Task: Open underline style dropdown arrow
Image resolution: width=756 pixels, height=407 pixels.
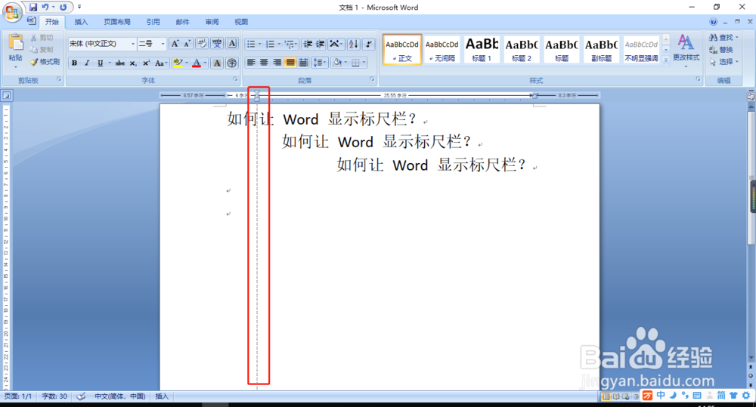Action: (x=110, y=63)
